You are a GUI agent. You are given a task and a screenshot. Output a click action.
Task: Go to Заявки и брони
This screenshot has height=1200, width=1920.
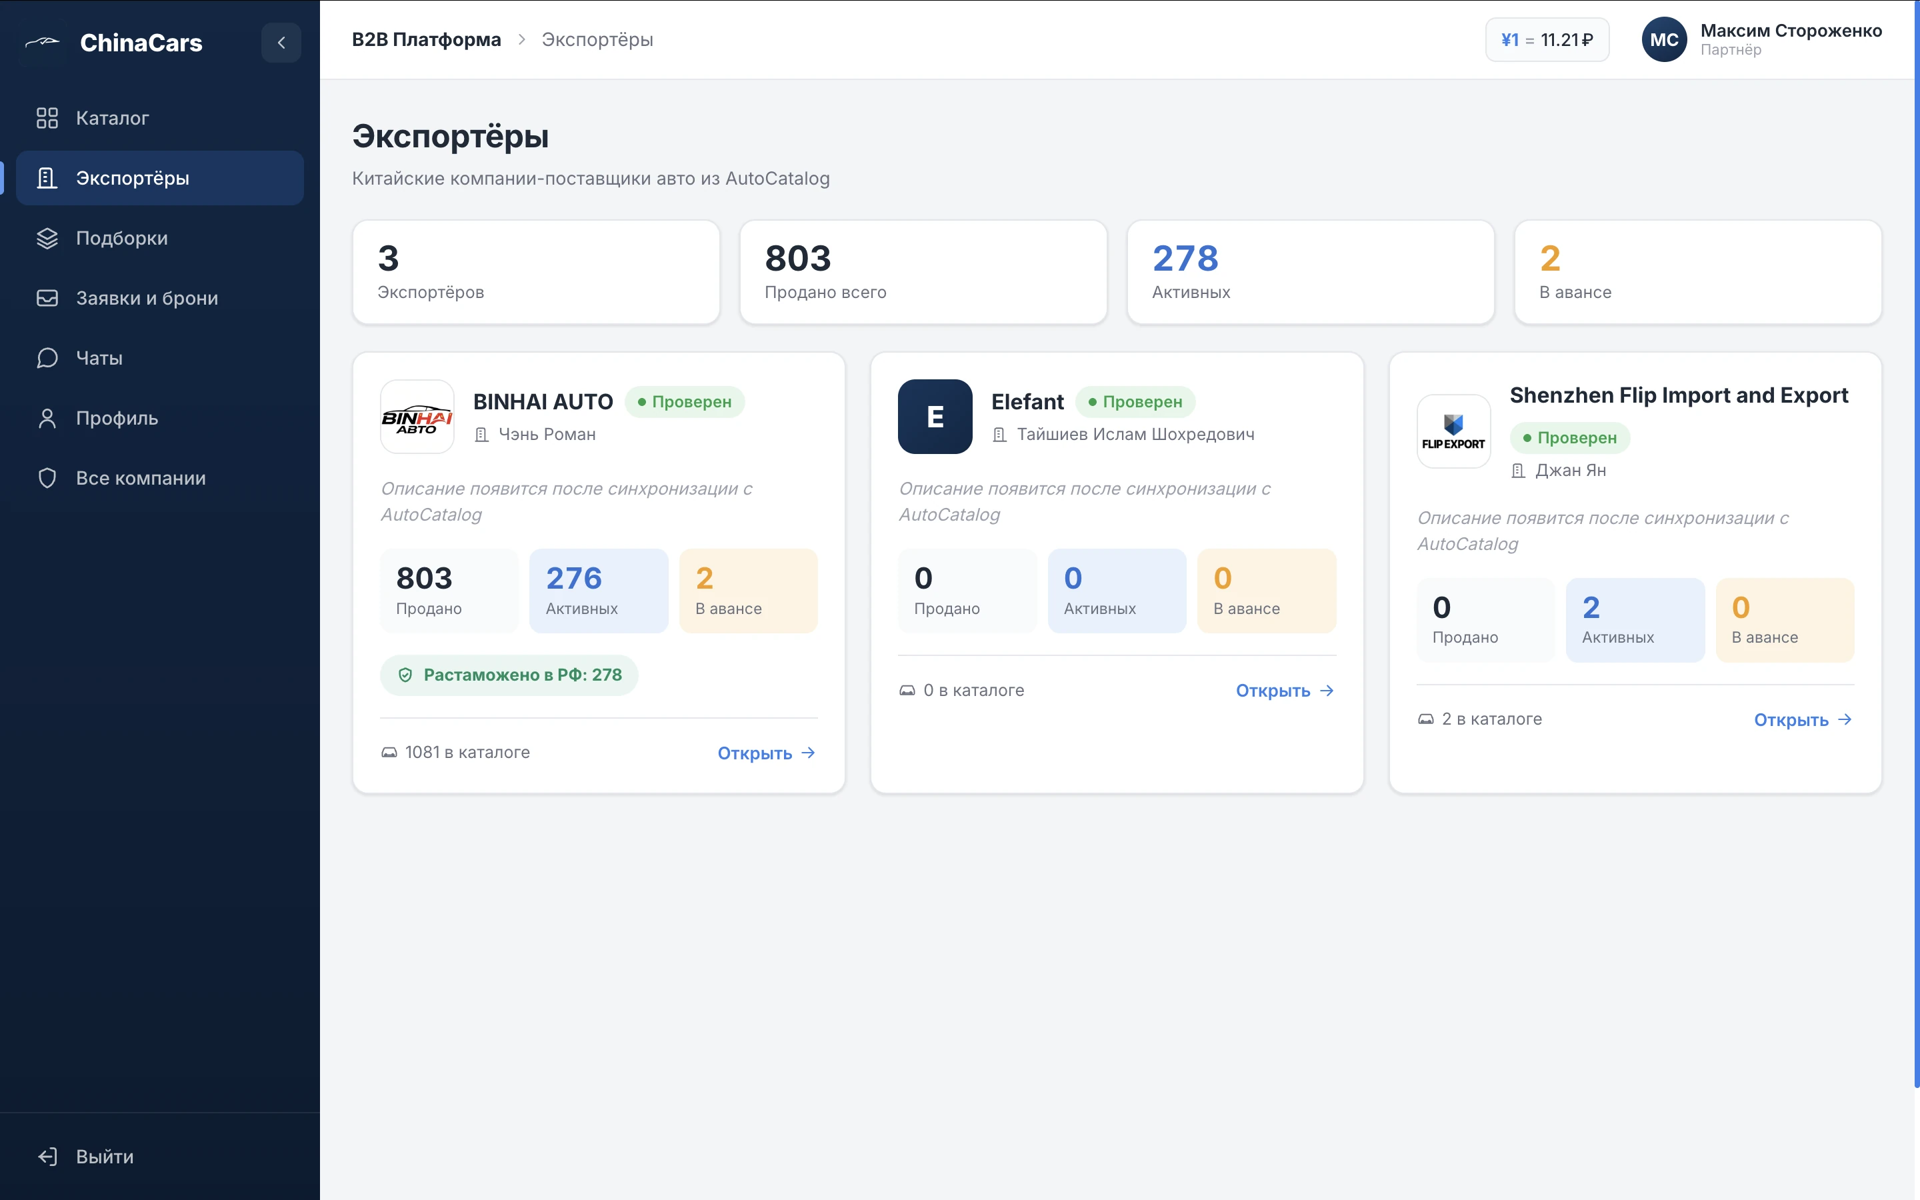[x=159, y=299]
